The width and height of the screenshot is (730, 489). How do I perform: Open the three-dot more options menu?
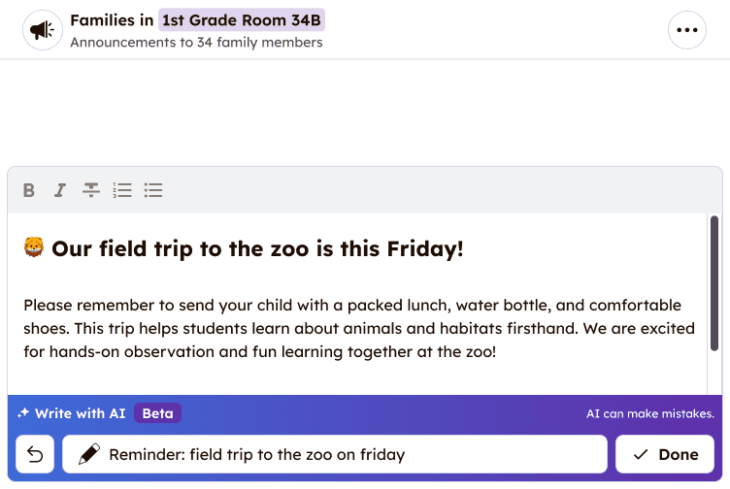(687, 30)
